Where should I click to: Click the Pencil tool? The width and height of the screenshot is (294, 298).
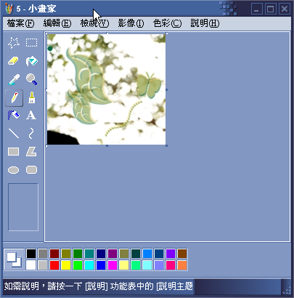coord(14,98)
